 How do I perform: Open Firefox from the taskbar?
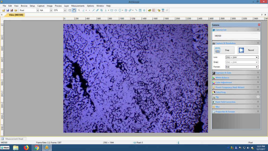pos(26,148)
